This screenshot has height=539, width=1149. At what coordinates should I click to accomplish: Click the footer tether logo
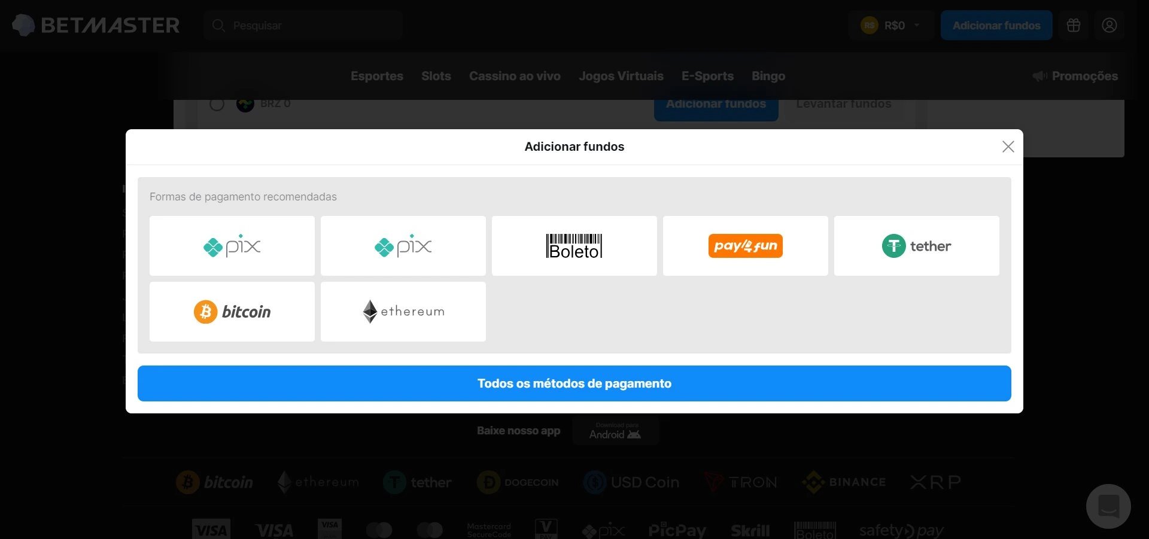point(417,482)
